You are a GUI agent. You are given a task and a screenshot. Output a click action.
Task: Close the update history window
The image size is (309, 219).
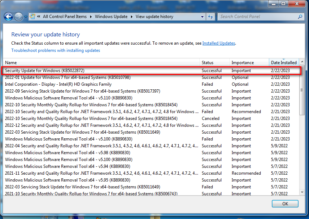297,4
